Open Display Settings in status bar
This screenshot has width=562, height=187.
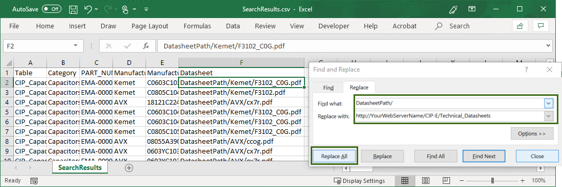pos(359,181)
